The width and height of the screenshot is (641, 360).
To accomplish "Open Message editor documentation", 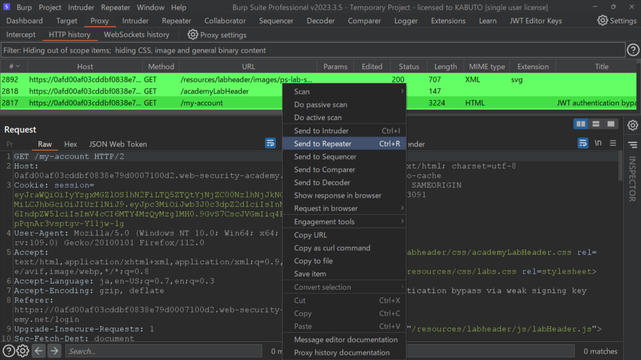I will coord(344,340).
